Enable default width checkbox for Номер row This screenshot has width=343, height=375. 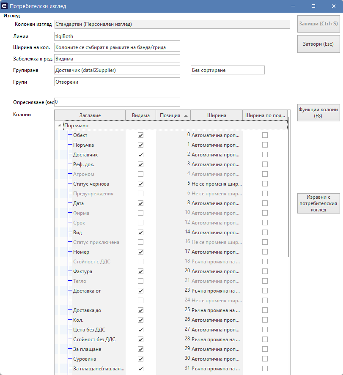(265, 252)
